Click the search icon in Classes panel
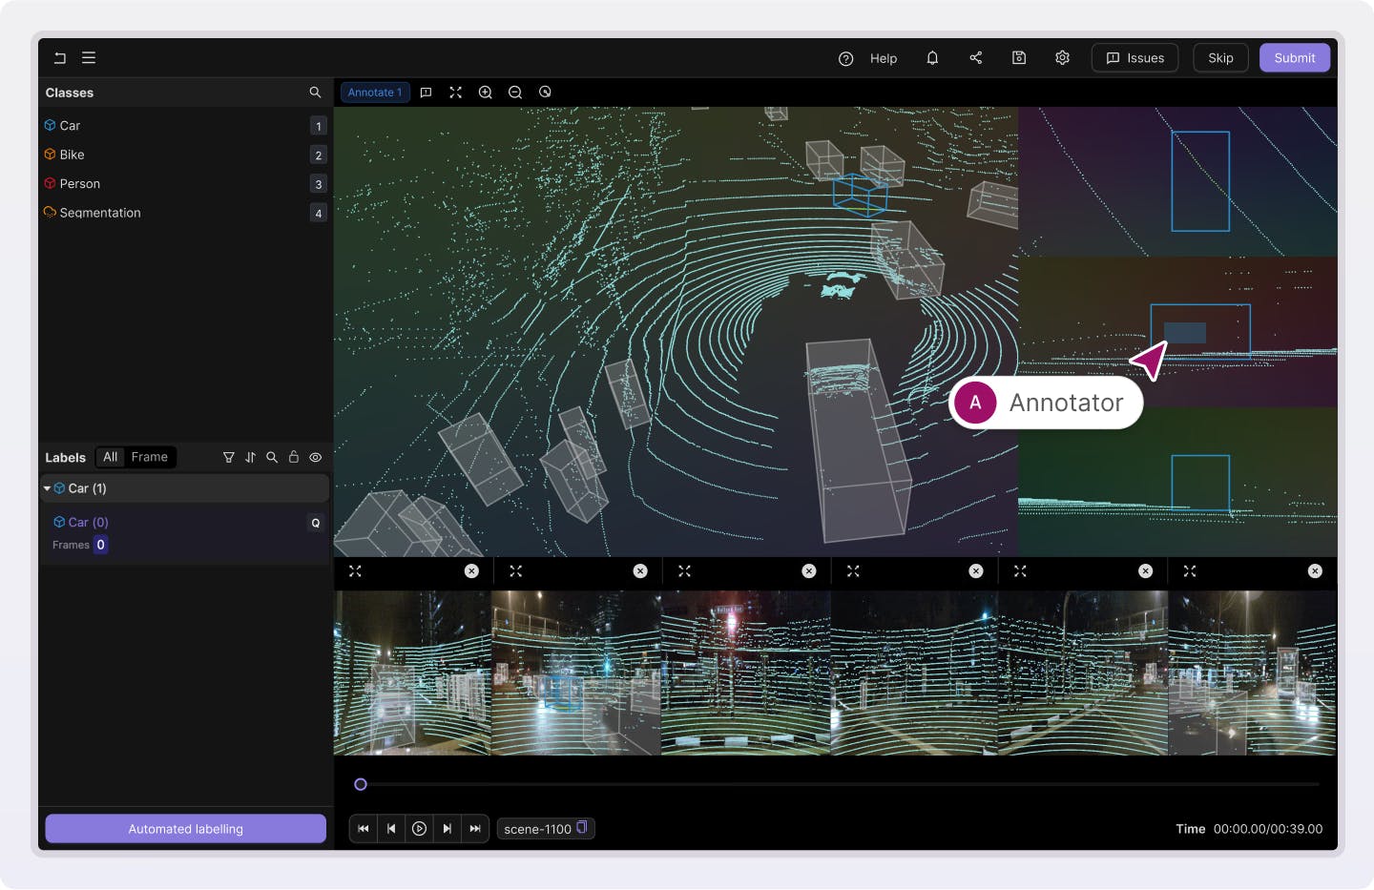1374x890 pixels. coord(315,93)
